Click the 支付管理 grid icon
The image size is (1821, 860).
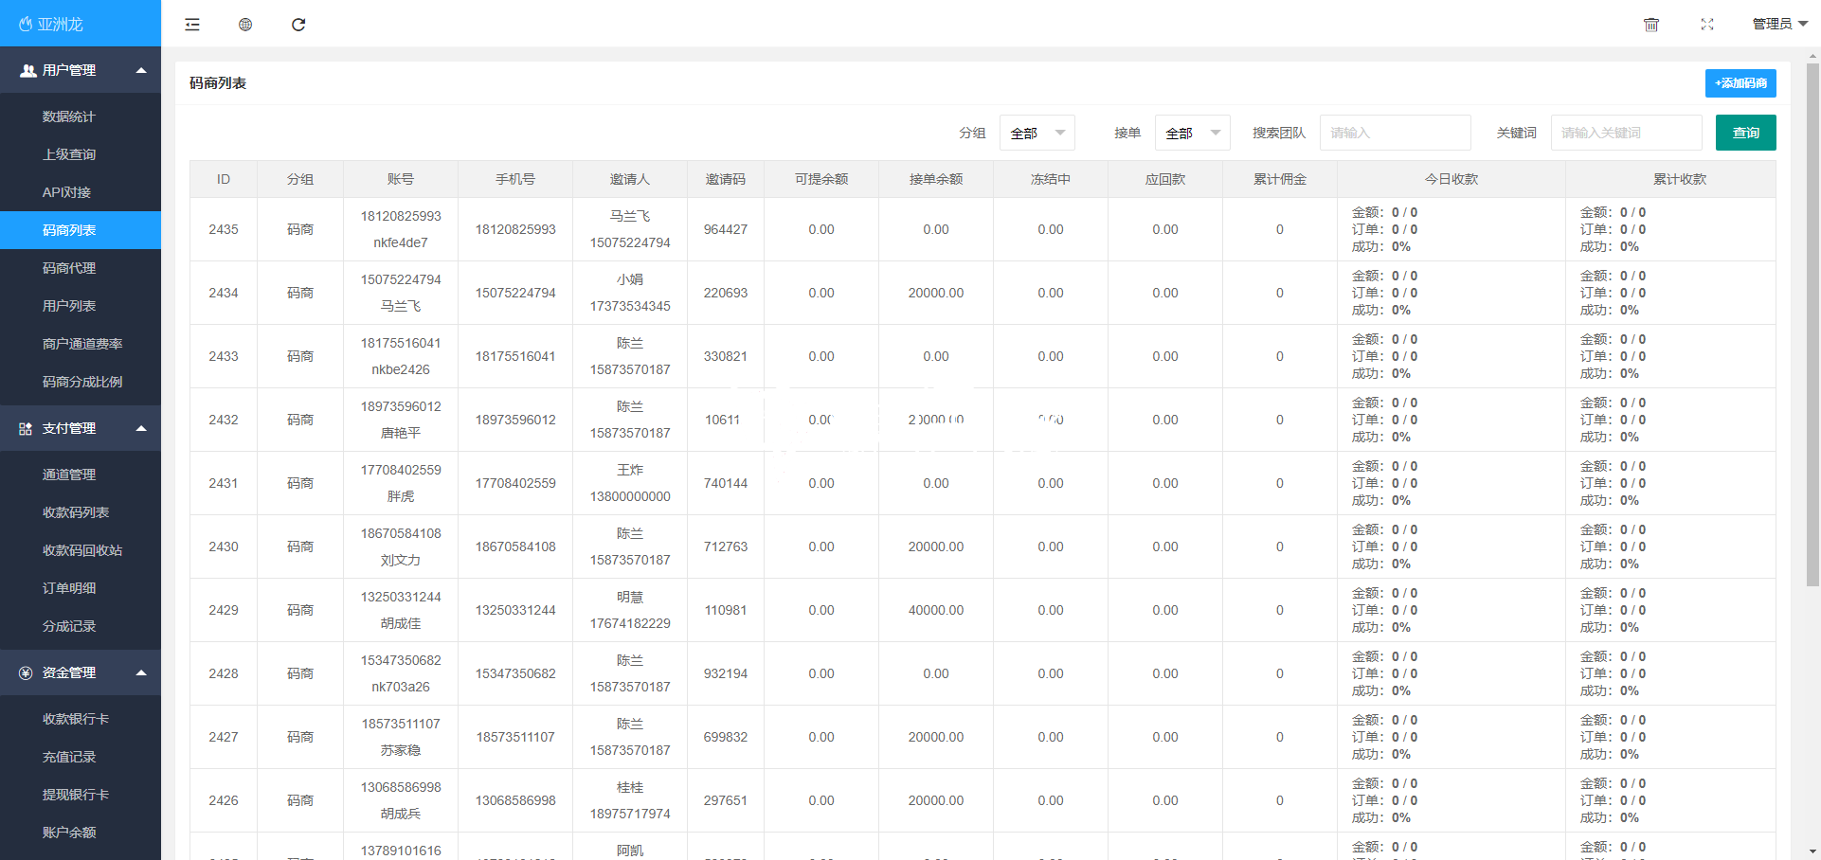pos(26,428)
